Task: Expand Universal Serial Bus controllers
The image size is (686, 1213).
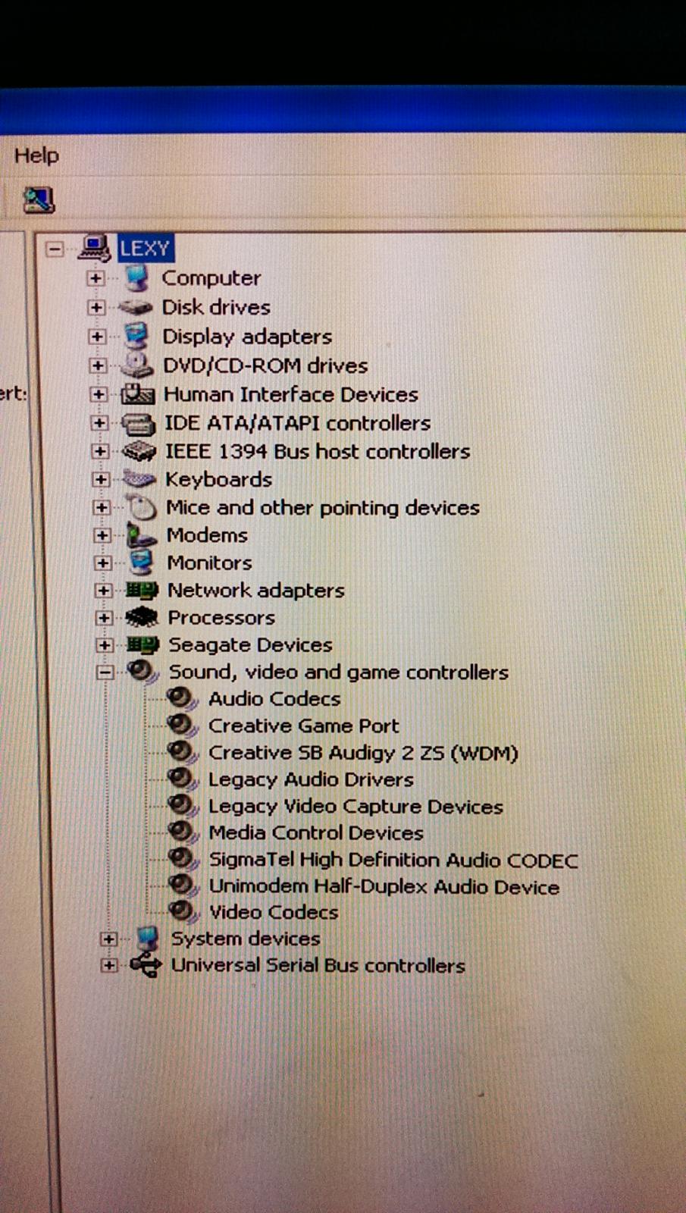Action: pos(109,965)
